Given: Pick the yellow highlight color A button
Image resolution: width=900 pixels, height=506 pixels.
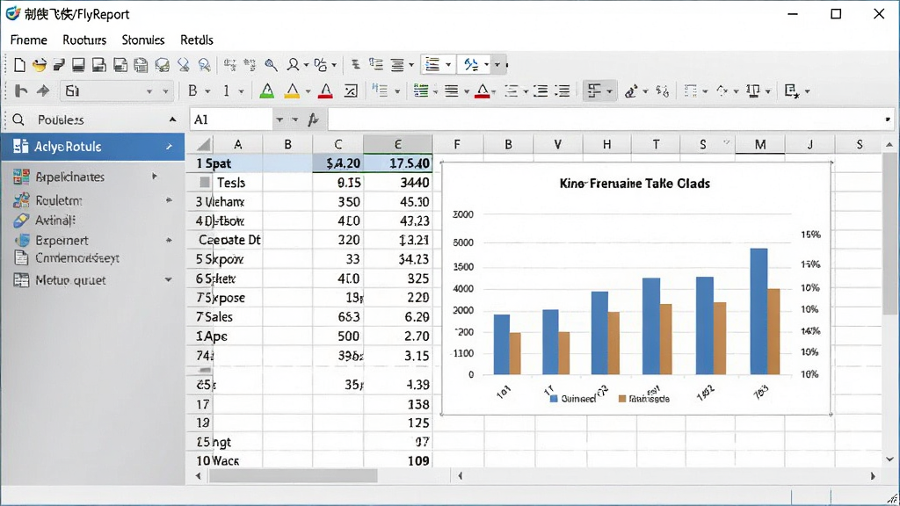Looking at the screenshot, I should tap(292, 90).
